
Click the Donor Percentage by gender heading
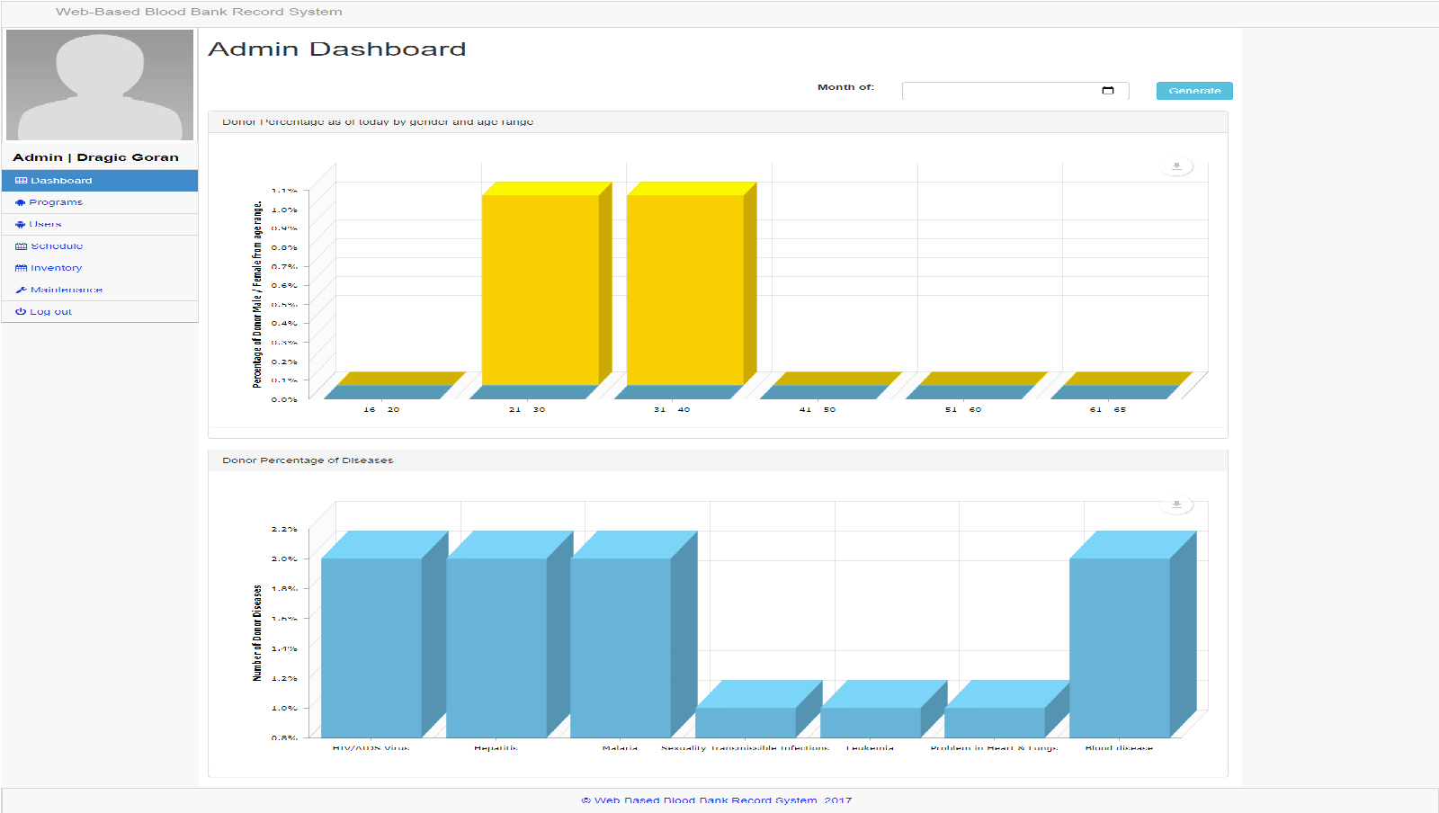378,121
